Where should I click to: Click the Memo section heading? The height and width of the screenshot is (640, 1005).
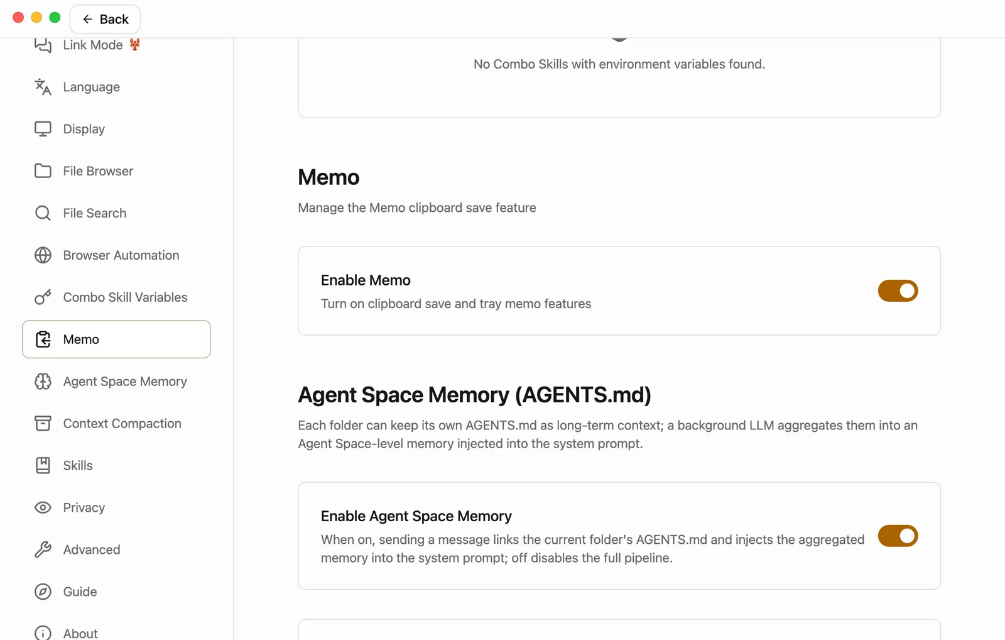point(329,177)
